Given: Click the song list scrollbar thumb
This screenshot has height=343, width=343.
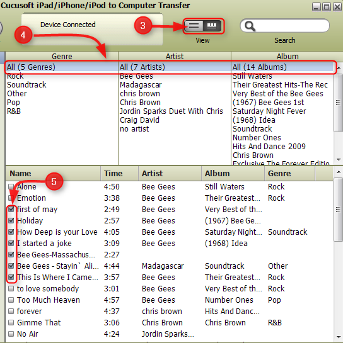Looking at the screenshot, I should coord(338,210).
